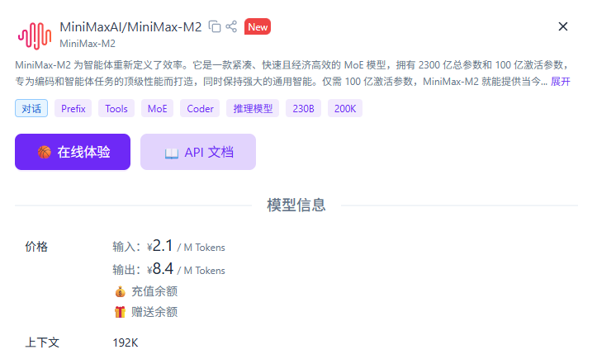The image size is (597, 359).
Task: Click the 230B parameter tag
Action: tap(303, 108)
